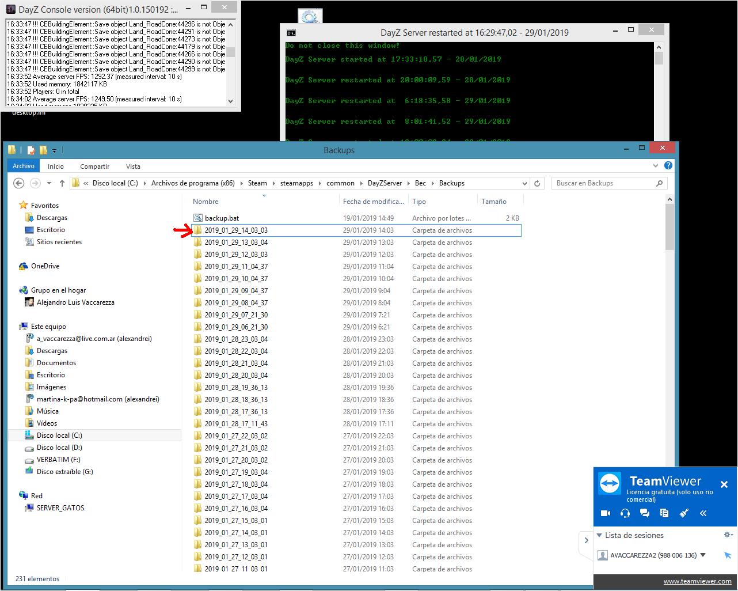Open Este equipo in navigation pane
The width and height of the screenshot is (738, 591).
pos(48,327)
